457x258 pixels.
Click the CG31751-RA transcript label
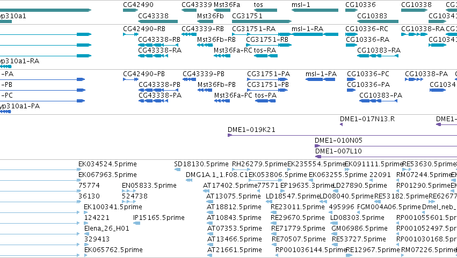point(253,29)
